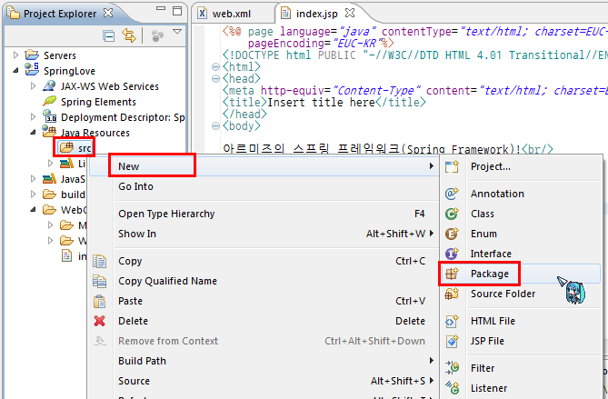Collapse the Java Resources node
The width and height of the screenshot is (608, 399).
[x=34, y=133]
